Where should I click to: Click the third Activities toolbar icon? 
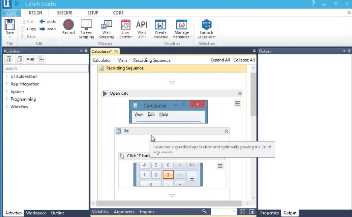pyautogui.click(x=30, y=59)
